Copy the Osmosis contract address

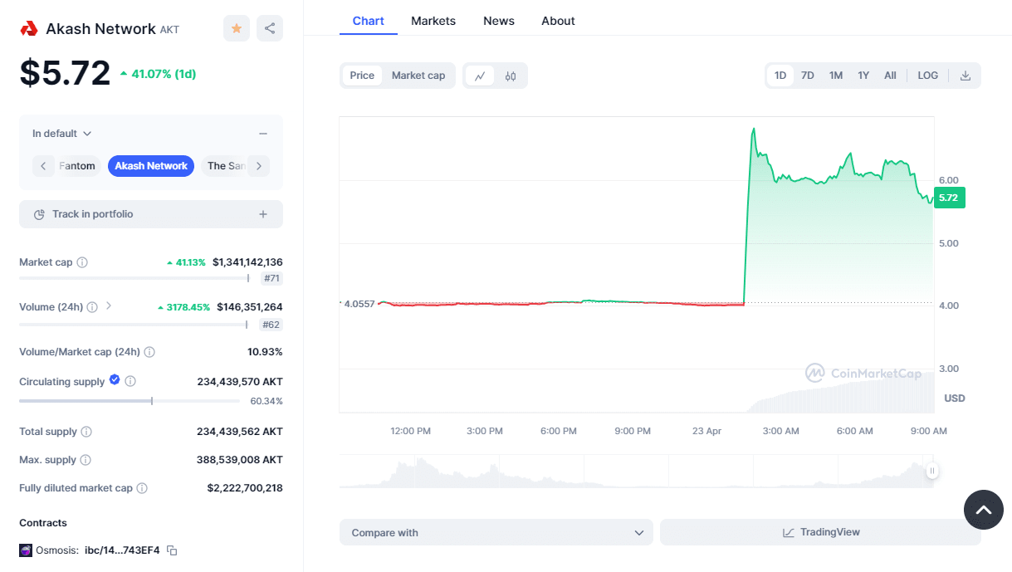[171, 550]
